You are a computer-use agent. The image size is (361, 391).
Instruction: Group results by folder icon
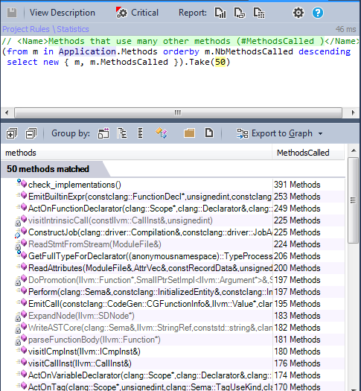(189, 133)
